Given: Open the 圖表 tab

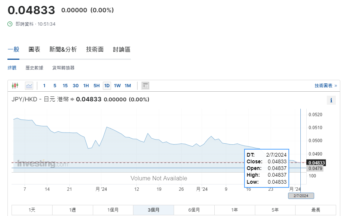Looking at the screenshot, I should 34,49.
